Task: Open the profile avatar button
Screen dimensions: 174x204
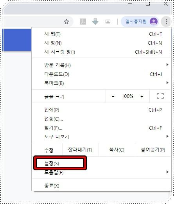Action: click(154, 22)
